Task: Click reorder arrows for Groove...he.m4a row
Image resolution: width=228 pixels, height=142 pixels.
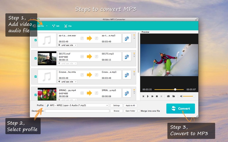Action: [134, 74]
